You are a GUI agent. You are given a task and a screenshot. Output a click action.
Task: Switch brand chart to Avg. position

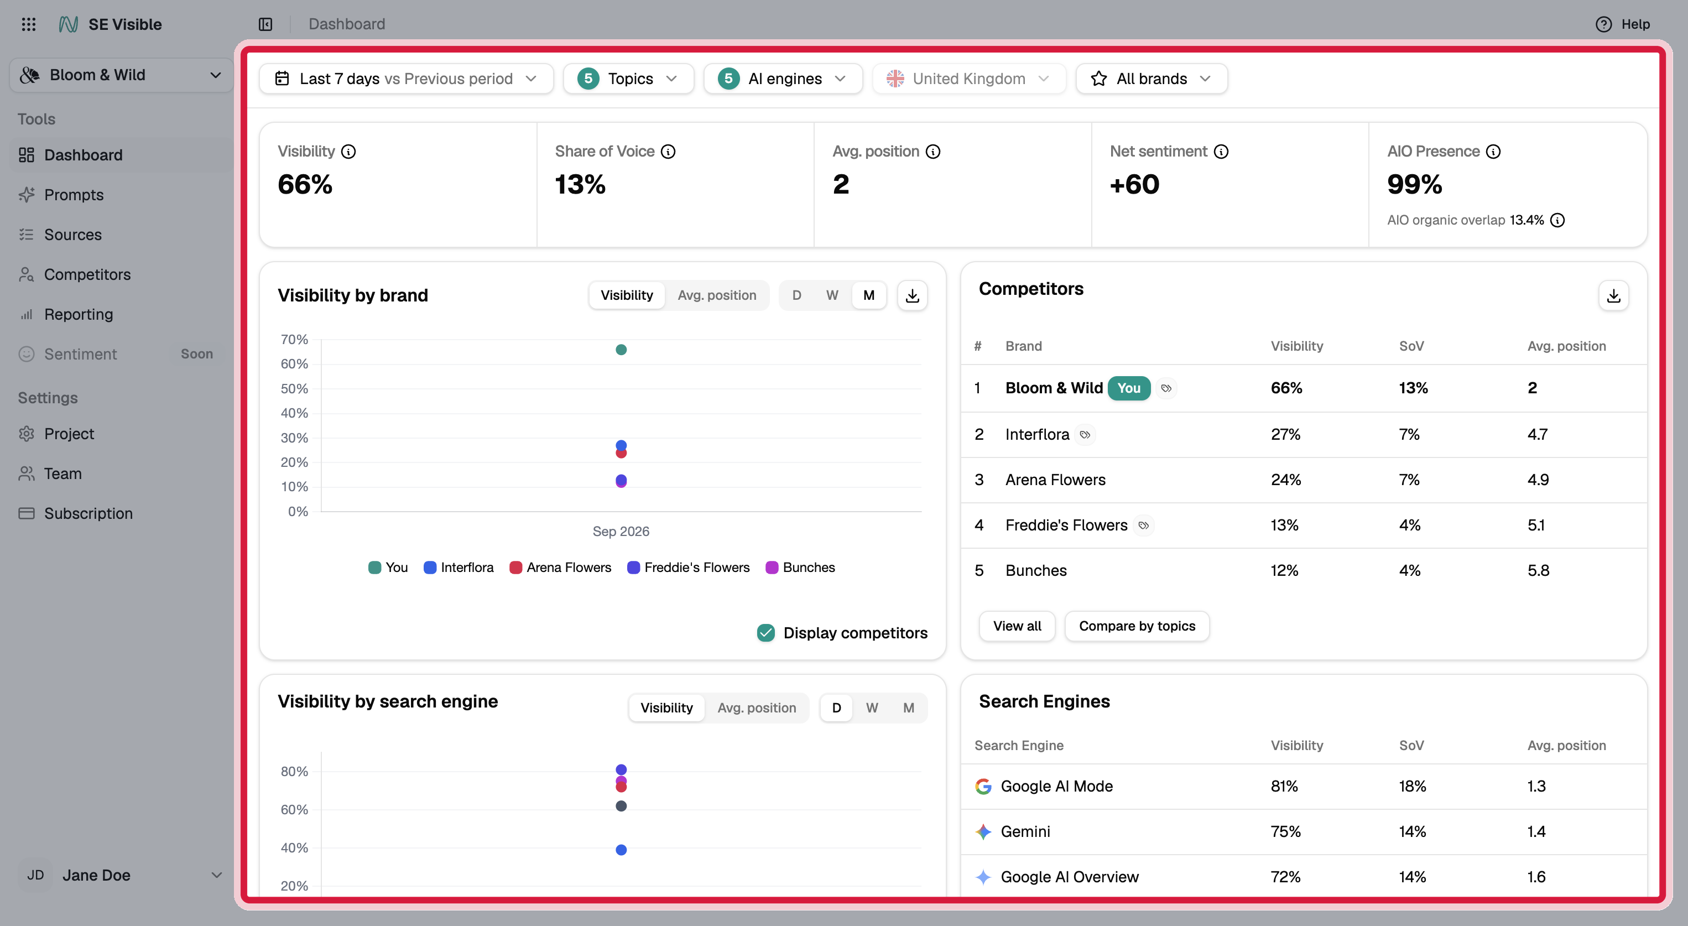pos(717,295)
